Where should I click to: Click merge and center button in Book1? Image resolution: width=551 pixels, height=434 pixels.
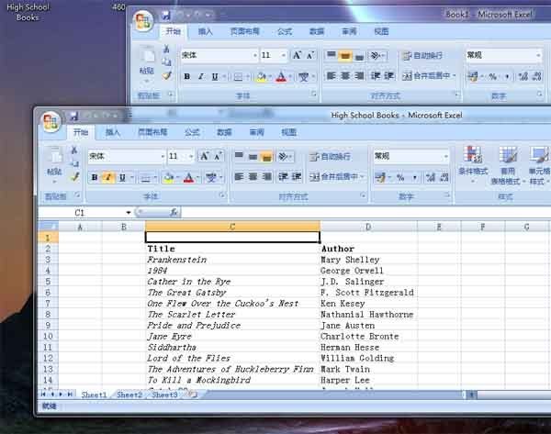(426, 76)
